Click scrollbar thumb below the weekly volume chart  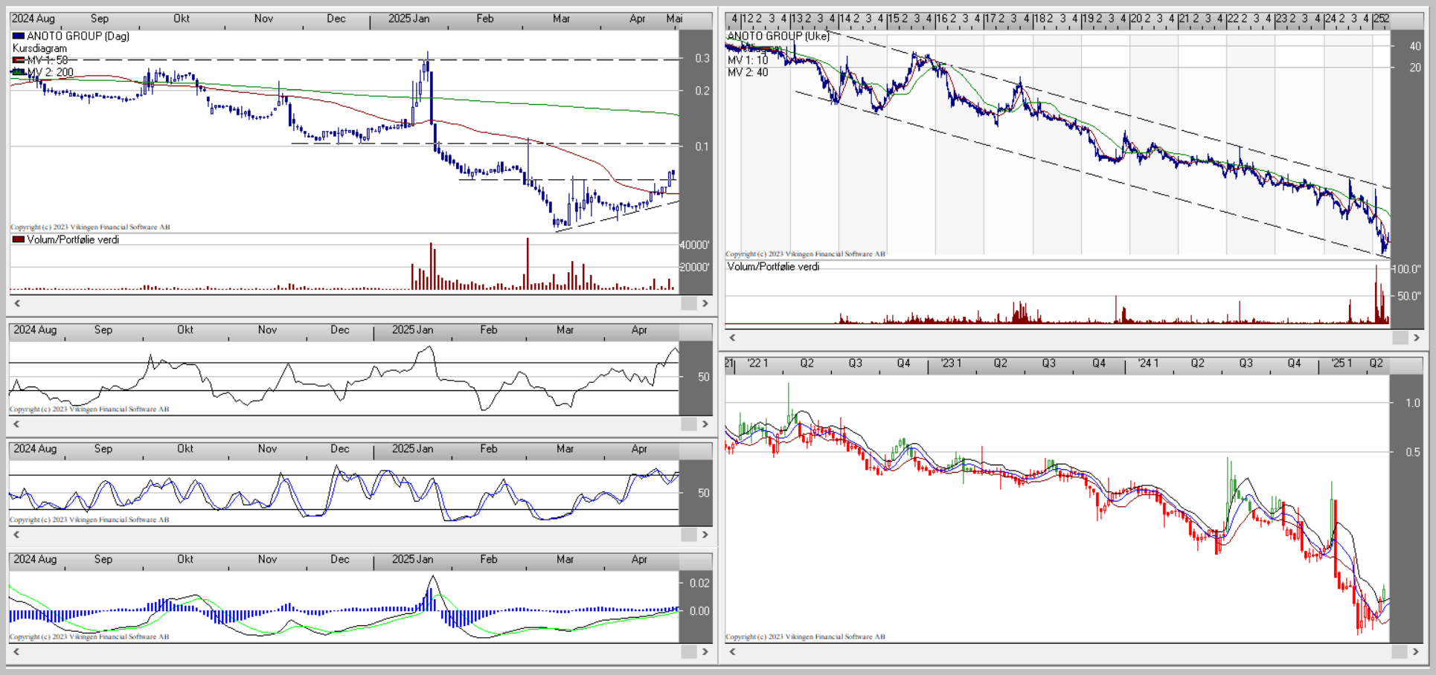1400,337
